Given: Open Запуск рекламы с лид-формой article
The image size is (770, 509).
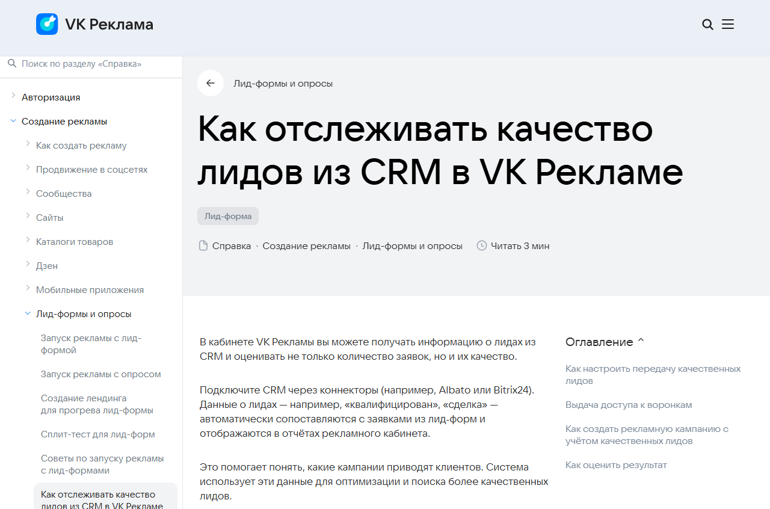Looking at the screenshot, I should pyautogui.click(x=91, y=344).
